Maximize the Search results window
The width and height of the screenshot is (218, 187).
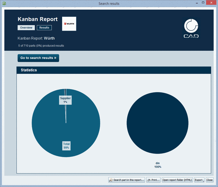tap(203, 3)
